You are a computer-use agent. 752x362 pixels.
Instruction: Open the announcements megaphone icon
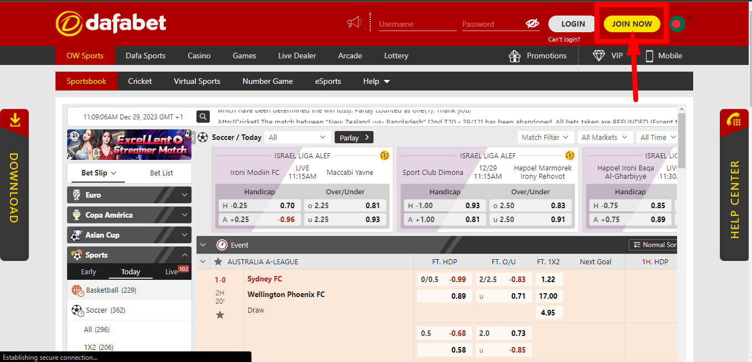354,22
